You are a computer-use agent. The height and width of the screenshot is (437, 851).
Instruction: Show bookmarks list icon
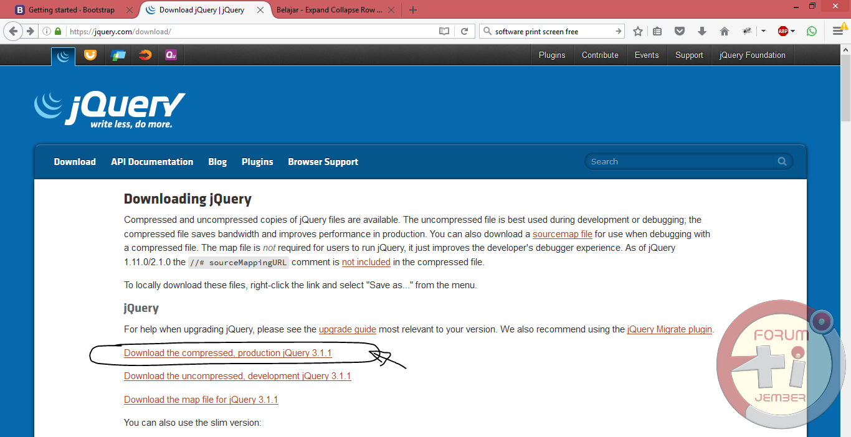[x=658, y=31]
